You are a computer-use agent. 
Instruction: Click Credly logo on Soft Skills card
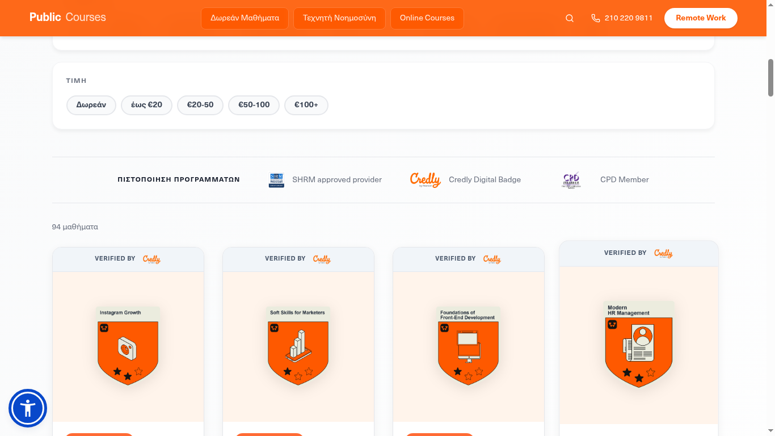point(322,259)
